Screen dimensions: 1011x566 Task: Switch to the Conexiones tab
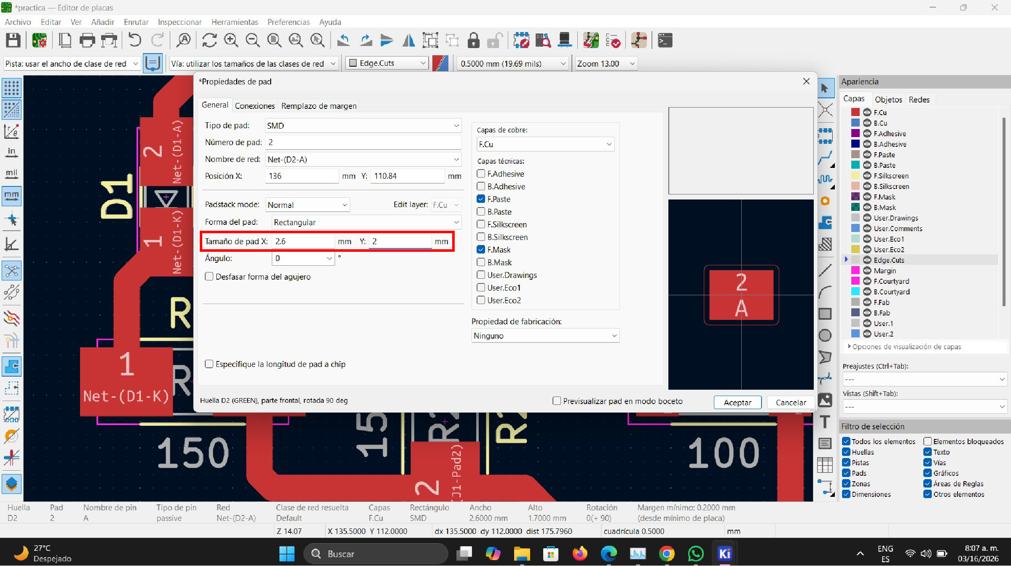(255, 106)
